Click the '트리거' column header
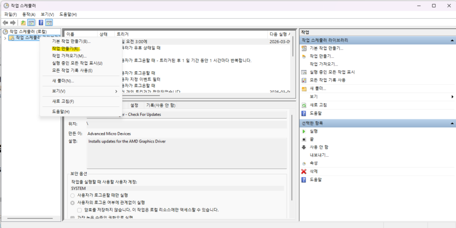 [123, 34]
